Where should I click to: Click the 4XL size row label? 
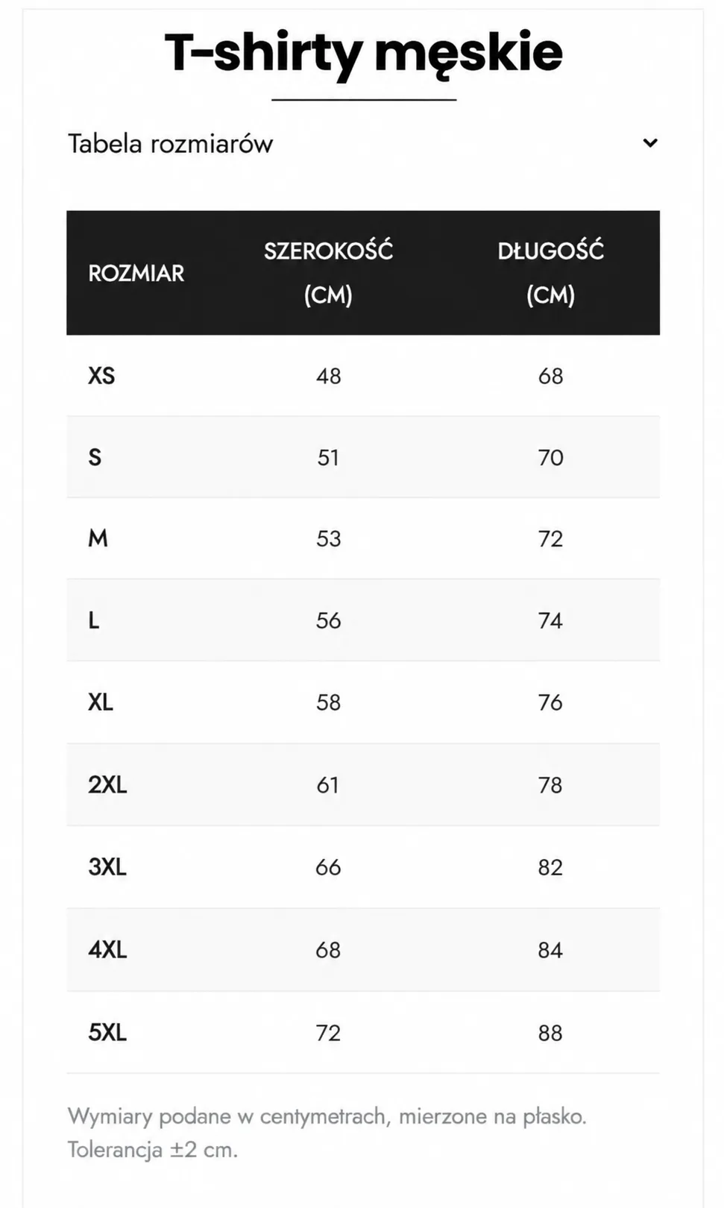pyautogui.click(x=107, y=950)
